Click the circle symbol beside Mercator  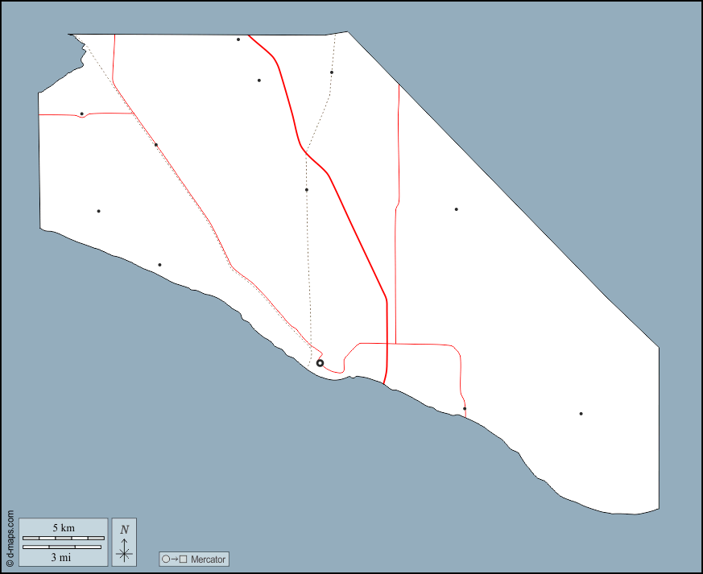coord(166,560)
